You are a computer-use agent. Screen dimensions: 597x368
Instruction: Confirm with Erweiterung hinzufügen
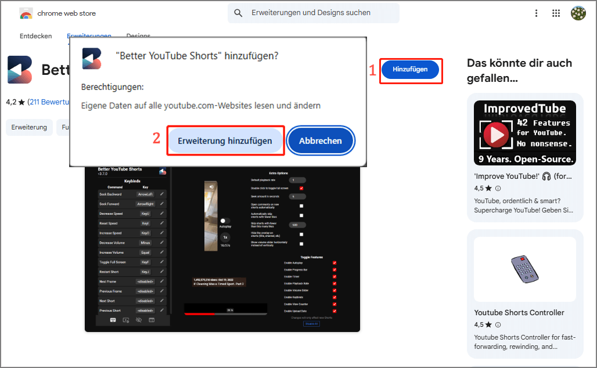point(225,141)
